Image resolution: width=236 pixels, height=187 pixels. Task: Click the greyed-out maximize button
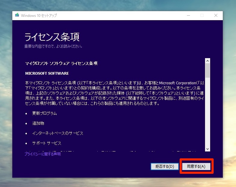(202, 15)
